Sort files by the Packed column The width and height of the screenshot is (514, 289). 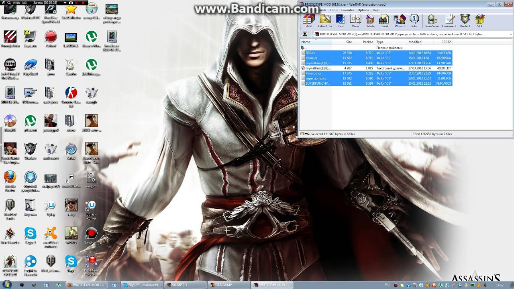click(364, 42)
